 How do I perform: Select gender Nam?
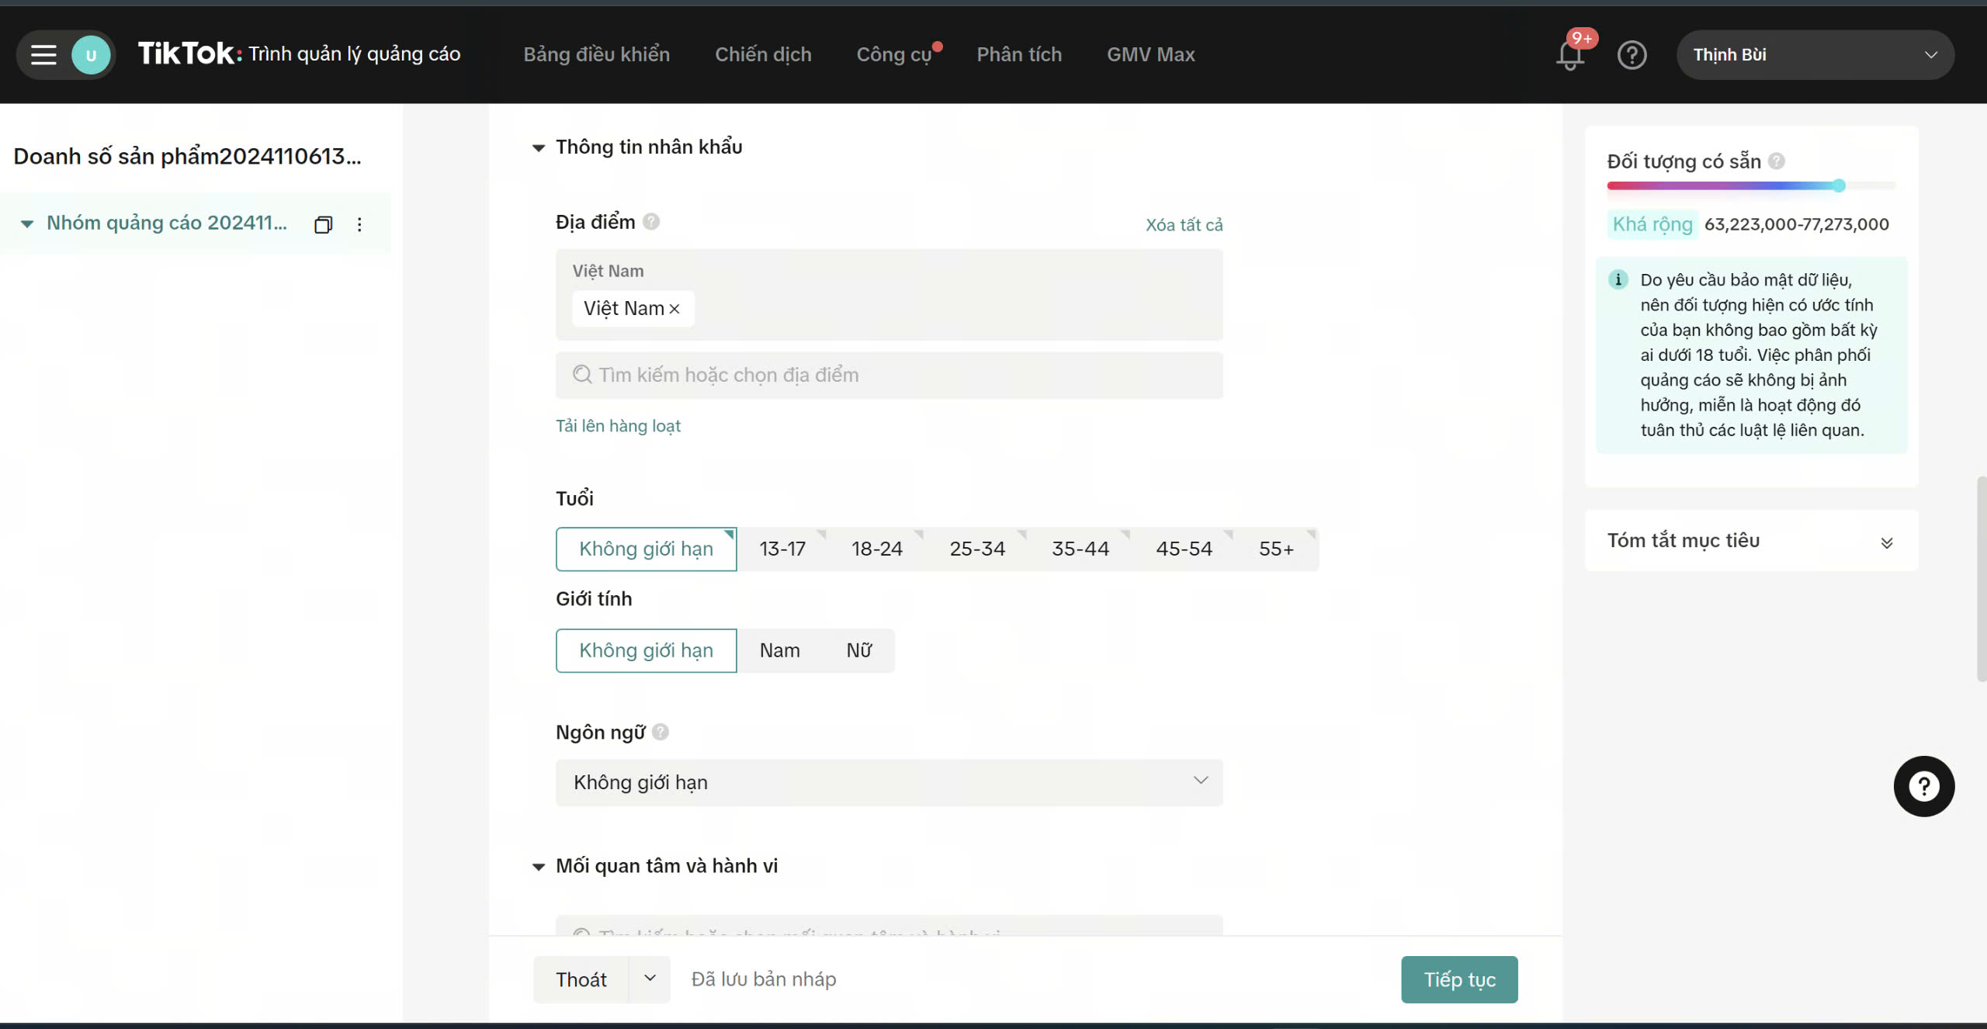click(x=779, y=650)
